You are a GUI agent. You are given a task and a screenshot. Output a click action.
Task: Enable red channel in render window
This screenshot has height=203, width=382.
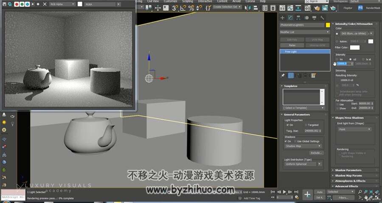[17, 4]
